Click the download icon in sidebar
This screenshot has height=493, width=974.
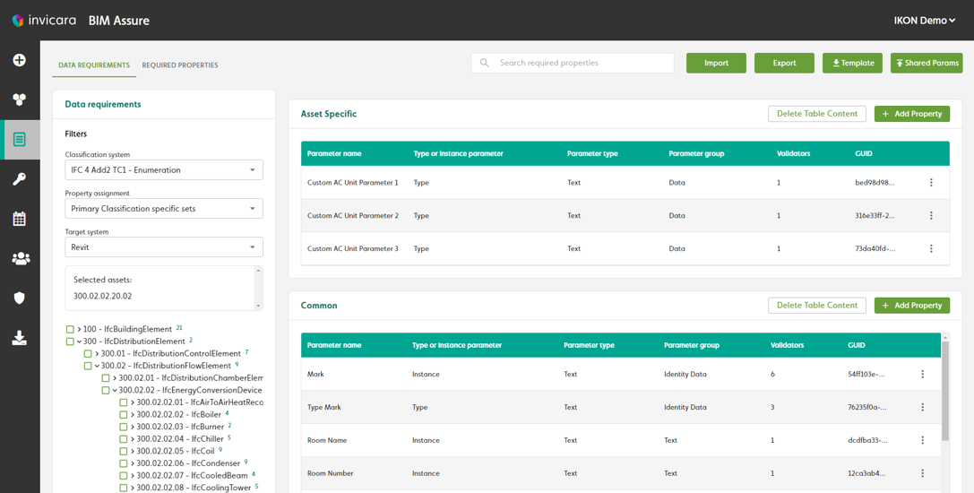pos(19,338)
